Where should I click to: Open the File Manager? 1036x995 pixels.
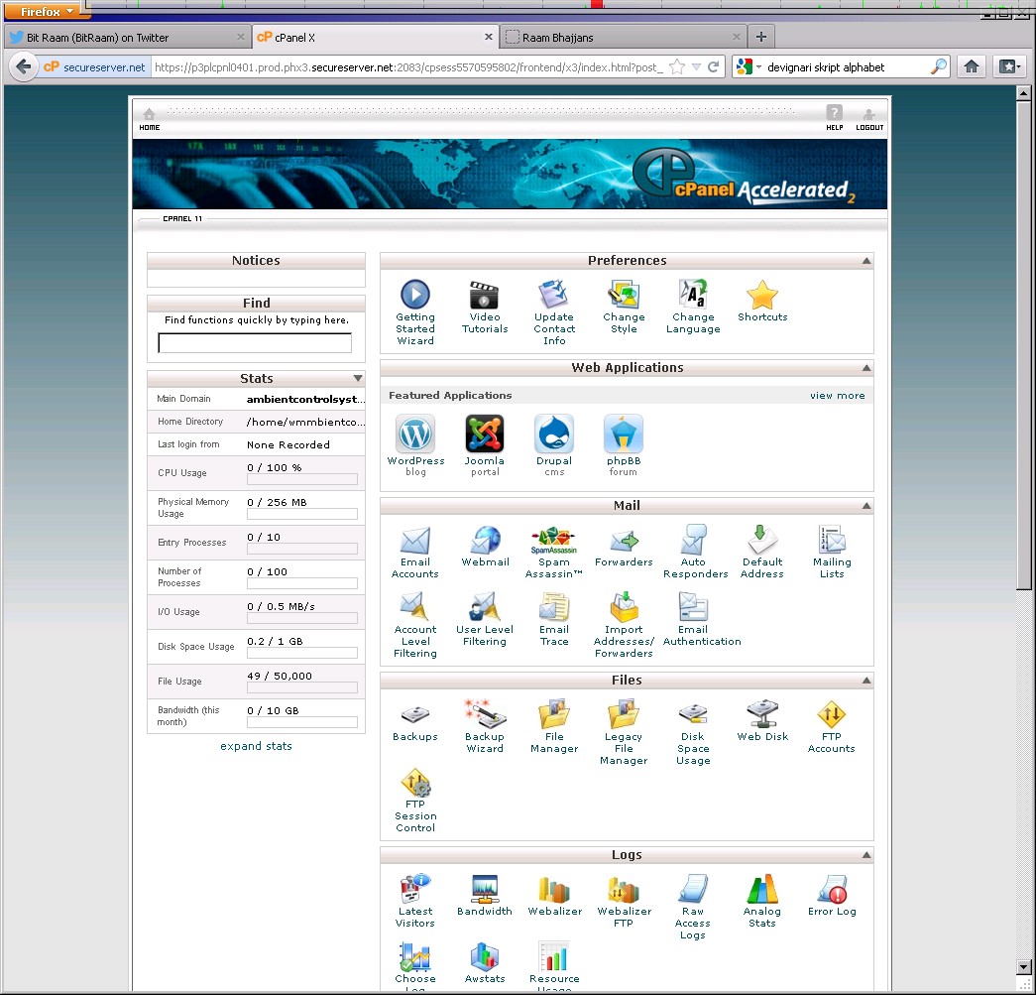pos(553,727)
